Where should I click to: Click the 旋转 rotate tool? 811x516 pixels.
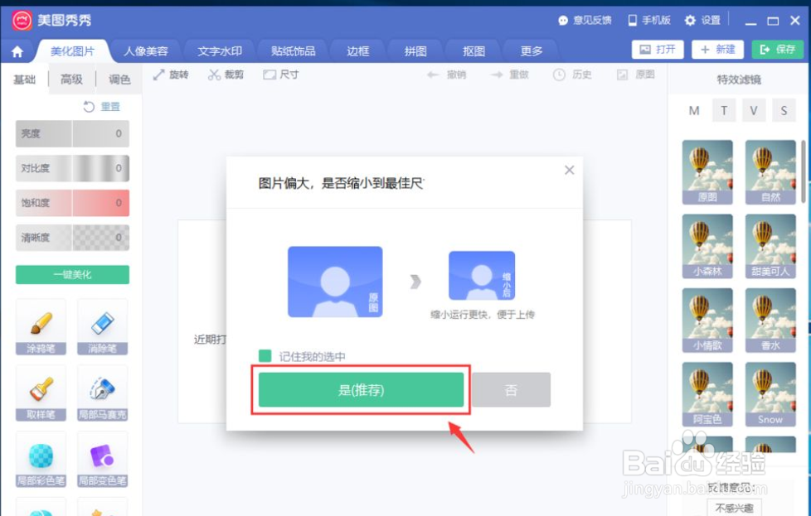(172, 74)
